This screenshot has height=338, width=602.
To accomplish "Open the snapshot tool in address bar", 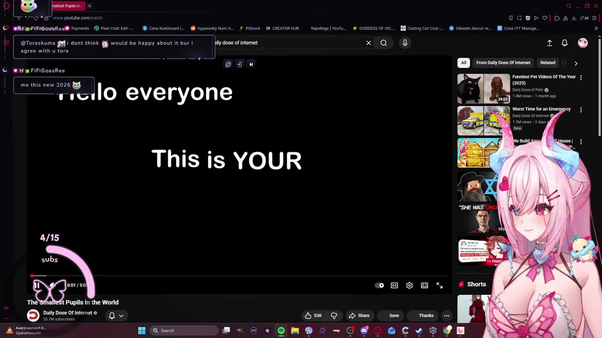I will (x=519, y=18).
